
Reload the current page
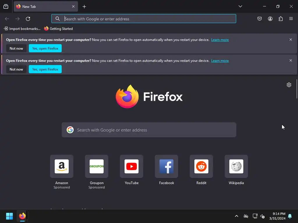click(28, 19)
